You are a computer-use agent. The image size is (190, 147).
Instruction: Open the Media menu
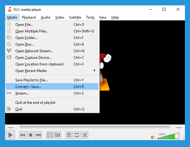click(x=12, y=17)
